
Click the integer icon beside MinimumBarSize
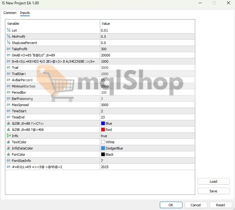8,86
